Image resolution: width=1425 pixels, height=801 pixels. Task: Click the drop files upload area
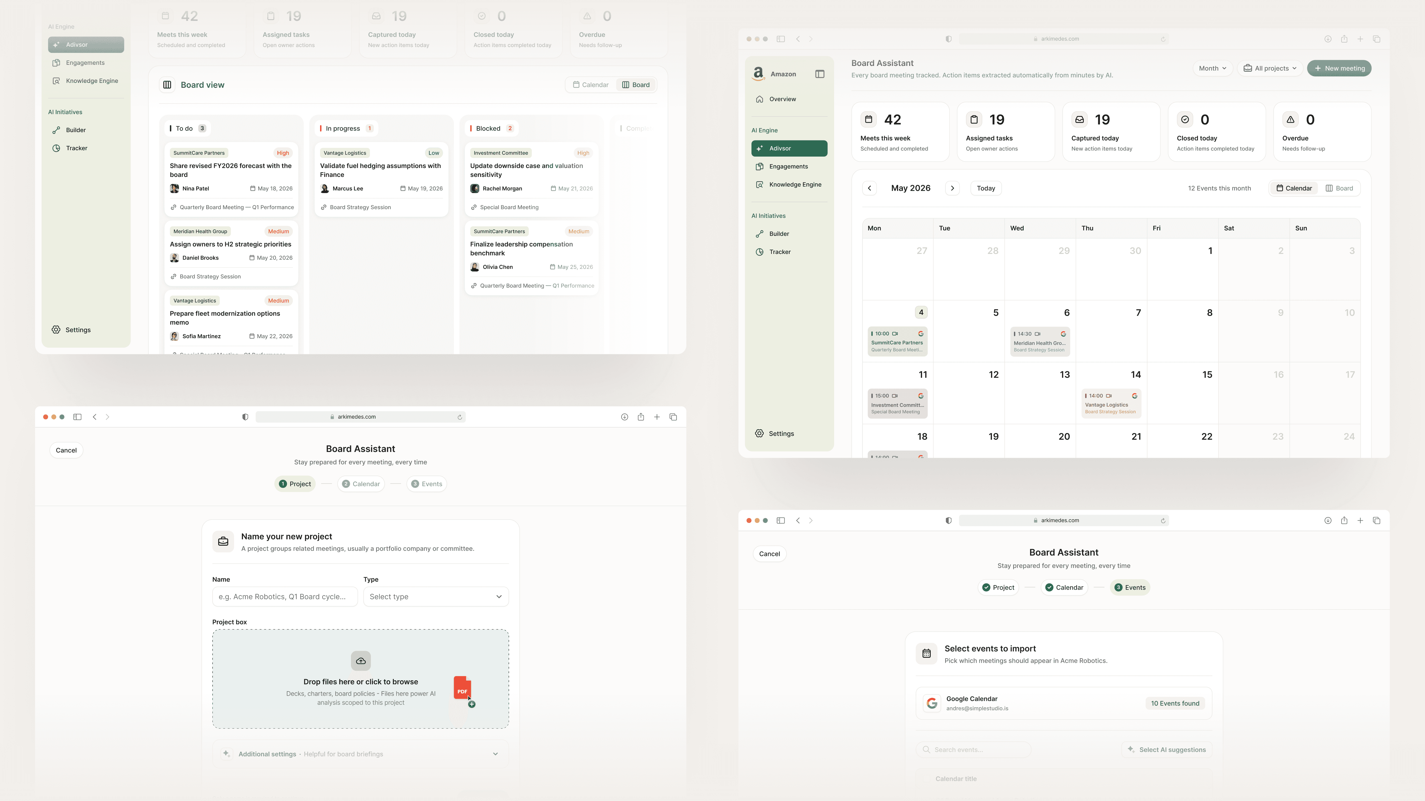tap(361, 679)
